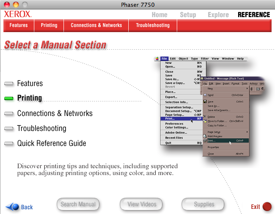The height and width of the screenshot is (214, 275).
Task: Open the Explore navigation tab
Action: click(218, 15)
